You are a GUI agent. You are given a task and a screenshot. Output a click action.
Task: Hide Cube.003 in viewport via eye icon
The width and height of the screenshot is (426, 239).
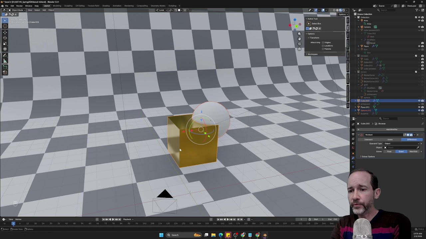pyautogui.click(x=419, y=101)
